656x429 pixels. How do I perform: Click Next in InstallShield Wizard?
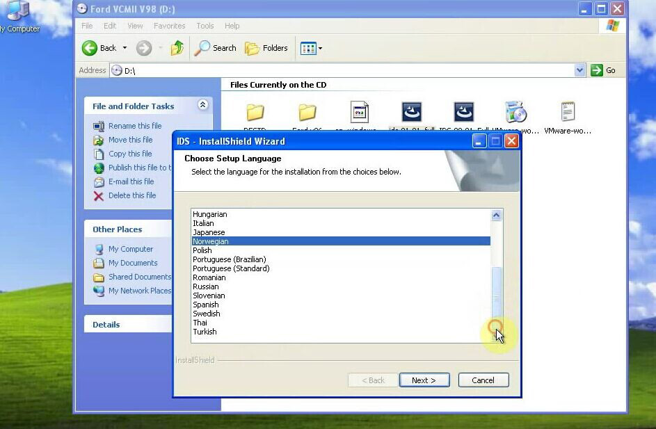pyautogui.click(x=424, y=380)
